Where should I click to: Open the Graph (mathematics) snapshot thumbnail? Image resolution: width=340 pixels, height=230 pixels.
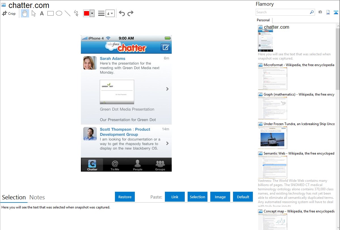(272, 108)
